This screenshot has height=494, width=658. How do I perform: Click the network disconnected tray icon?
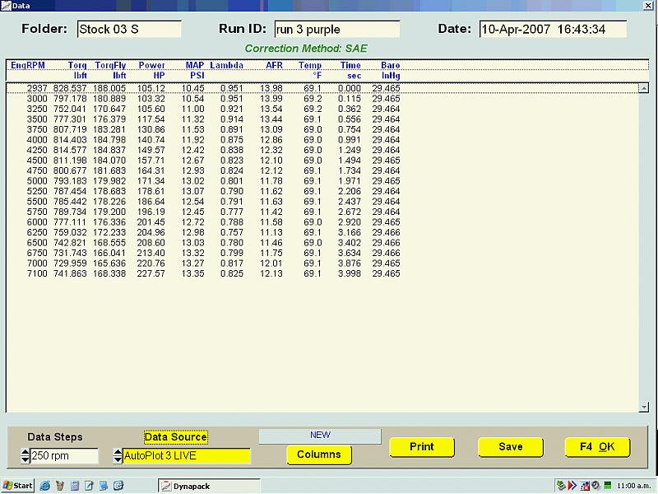point(585,486)
